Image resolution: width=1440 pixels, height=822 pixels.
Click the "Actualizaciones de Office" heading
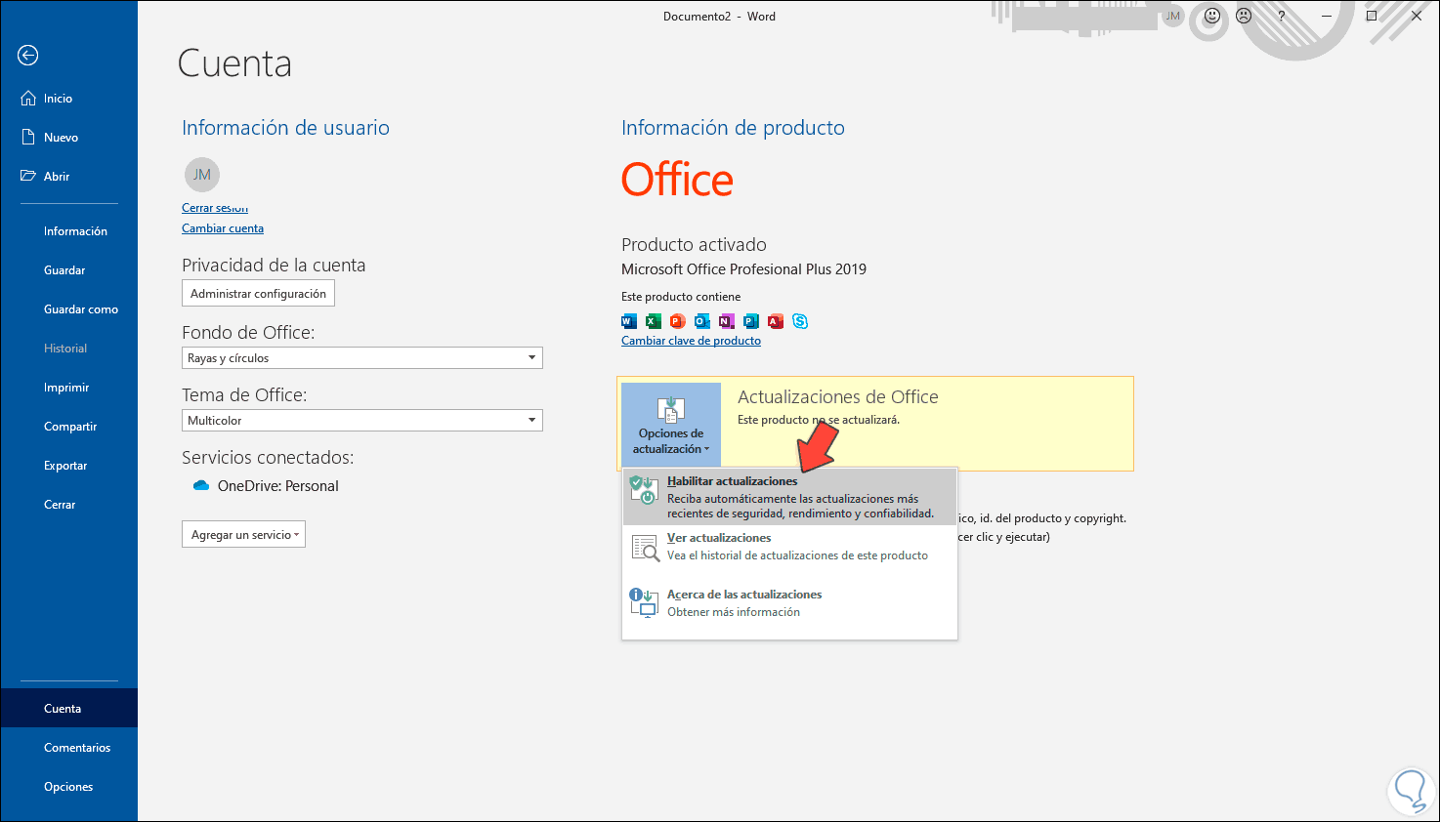point(838,397)
